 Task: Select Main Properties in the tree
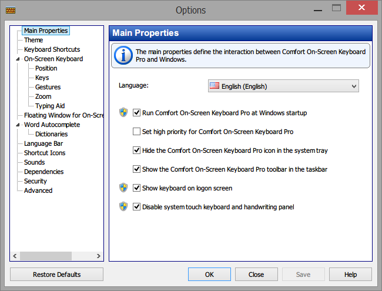click(x=46, y=31)
